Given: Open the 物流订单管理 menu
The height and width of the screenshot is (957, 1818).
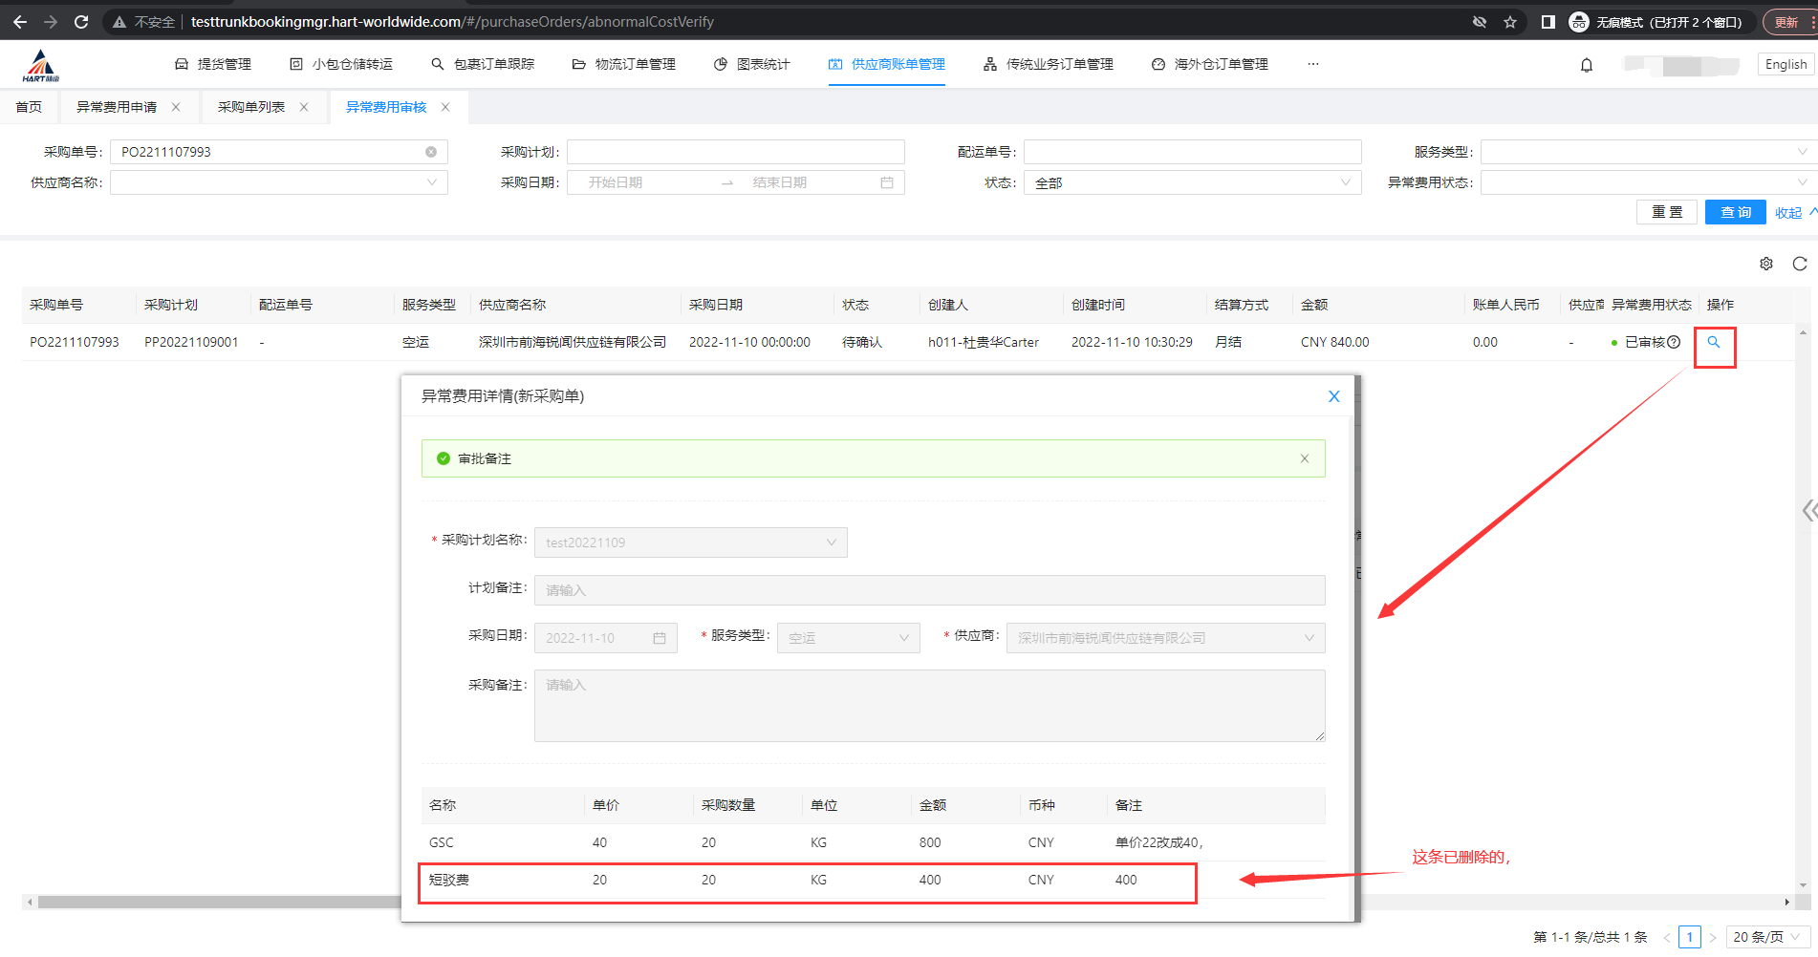Looking at the screenshot, I should click(x=624, y=64).
